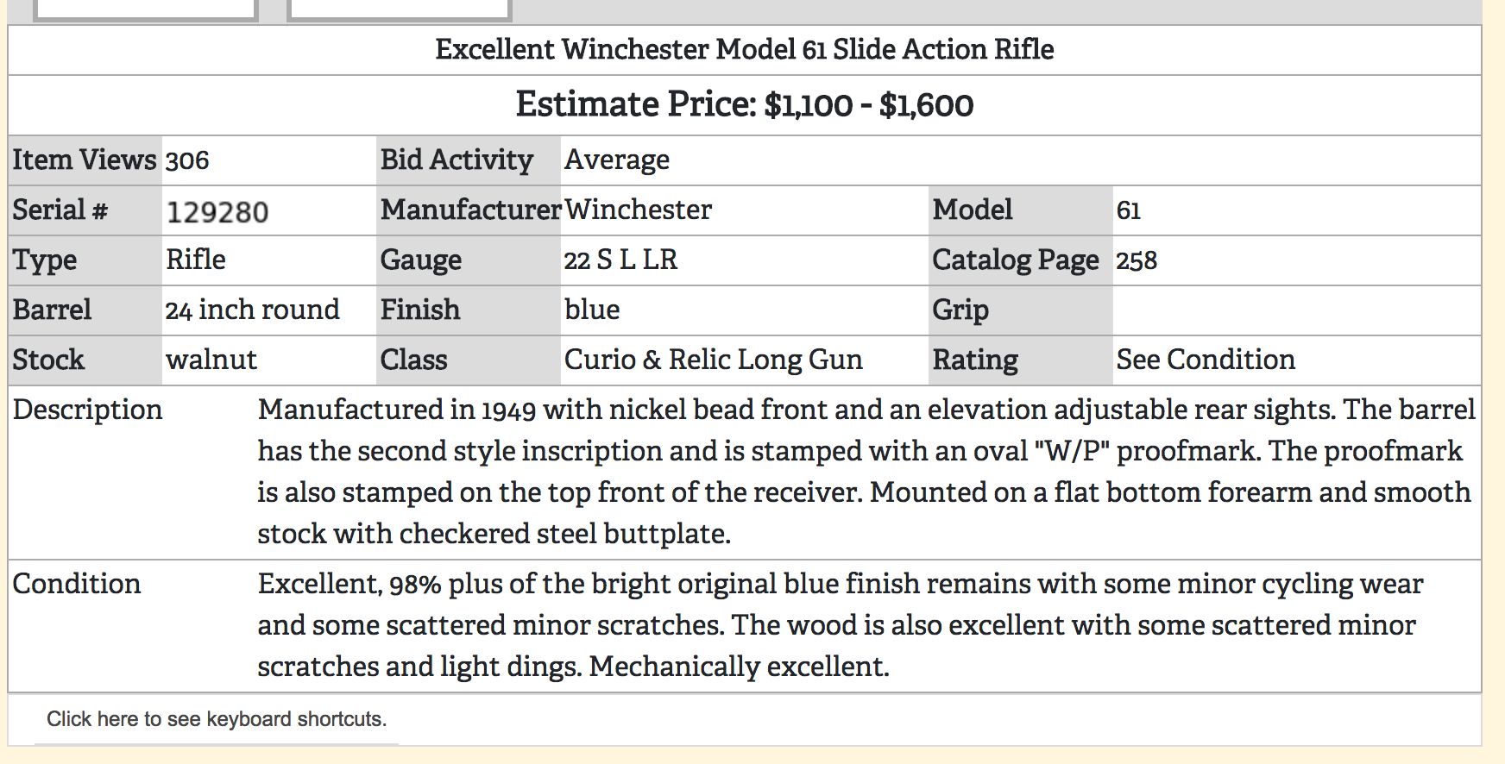The height and width of the screenshot is (764, 1505).
Task: Click the keyboard shortcuts link
Action: click(217, 719)
